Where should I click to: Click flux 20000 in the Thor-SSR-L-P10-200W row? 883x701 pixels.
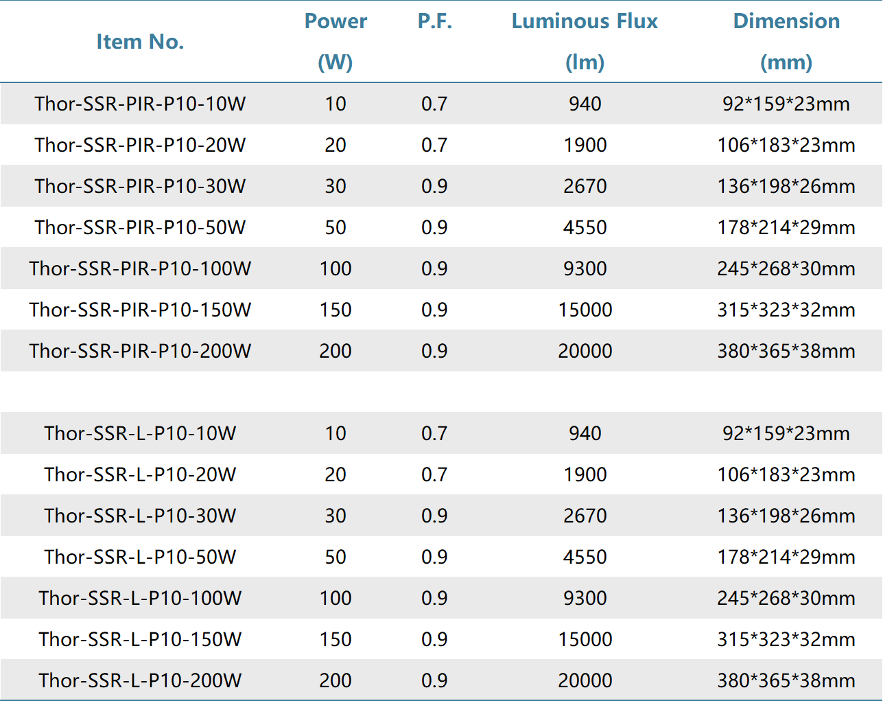(x=585, y=680)
